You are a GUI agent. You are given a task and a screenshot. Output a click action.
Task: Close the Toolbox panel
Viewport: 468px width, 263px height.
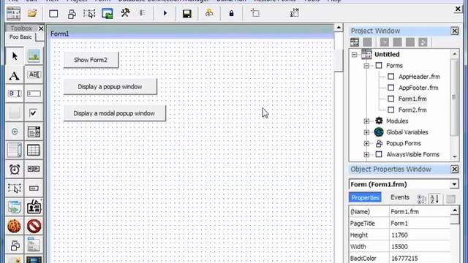[41, 28]
